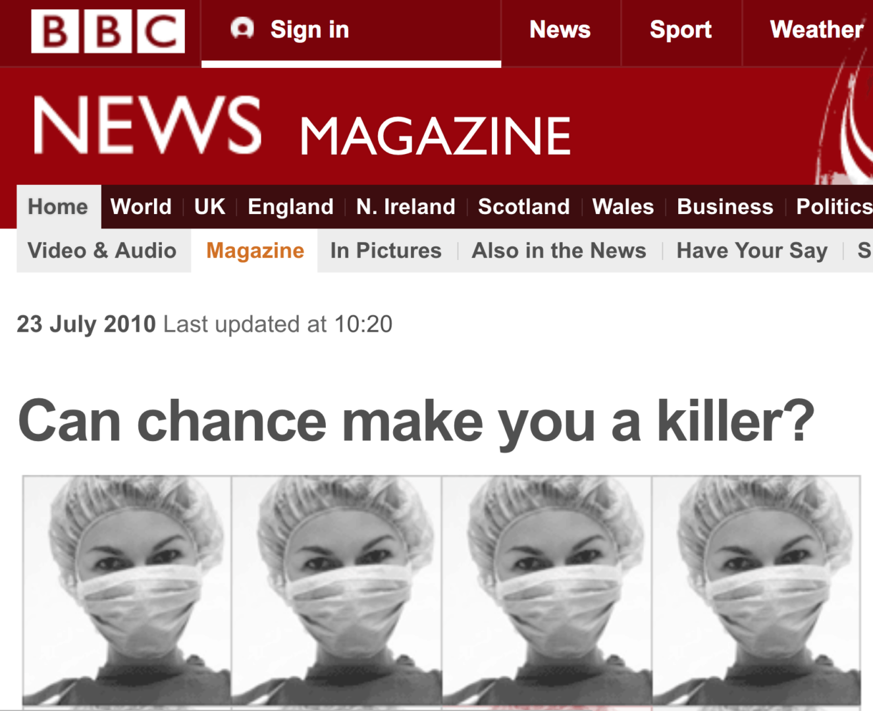
Task: Open the England news section
Action: (x=290, y=207)
